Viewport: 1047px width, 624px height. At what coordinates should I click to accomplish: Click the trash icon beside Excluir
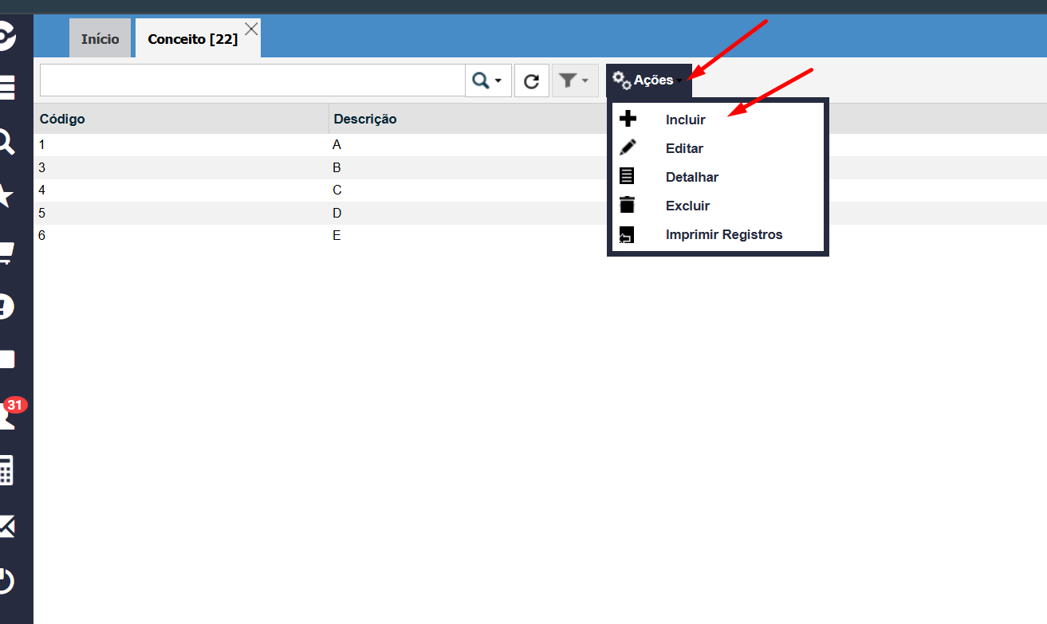[628, 205]
